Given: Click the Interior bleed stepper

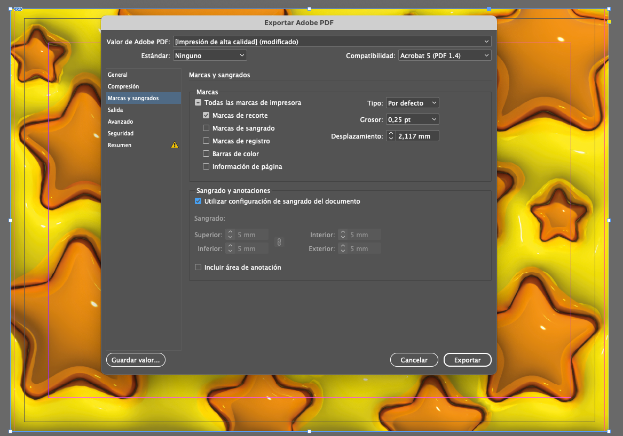Looking at the screenshot, I should click(x=343, y=235).
